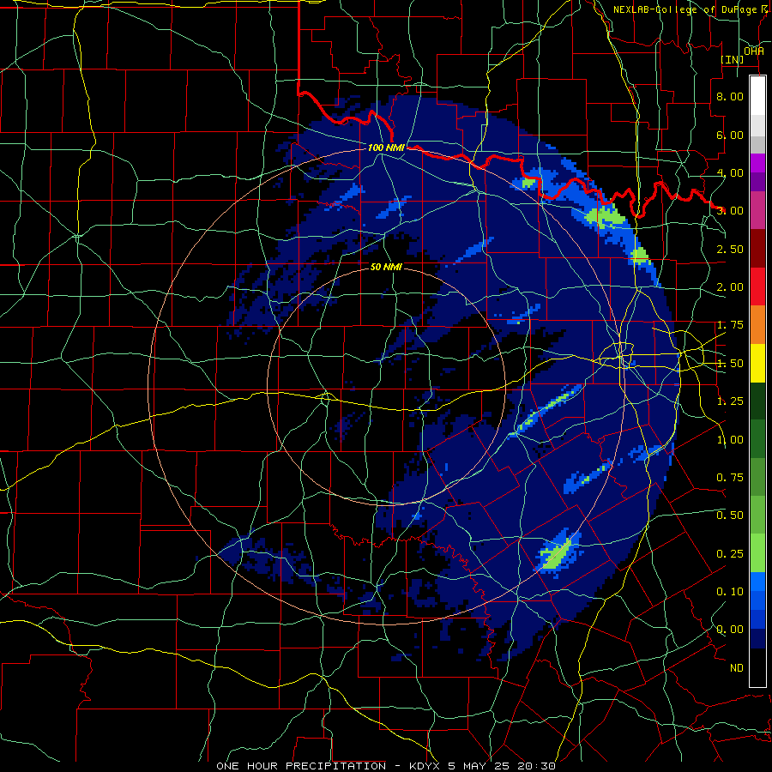Click the 1.25 legend value

tap(730, 401)
